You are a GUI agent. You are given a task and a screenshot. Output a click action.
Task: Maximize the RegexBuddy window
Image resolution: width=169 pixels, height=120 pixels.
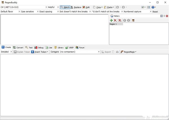point(157,2)
